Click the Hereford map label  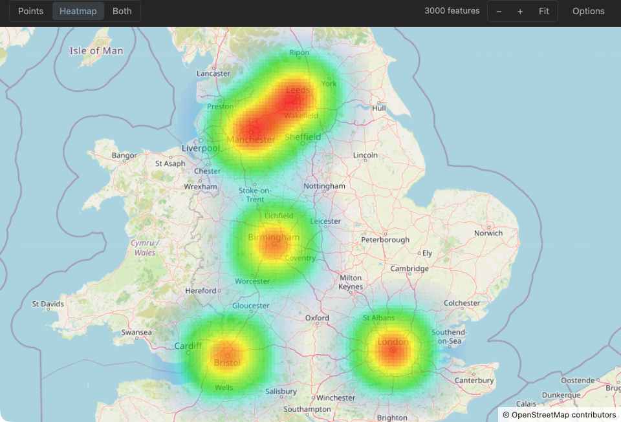tap(201, 291)
